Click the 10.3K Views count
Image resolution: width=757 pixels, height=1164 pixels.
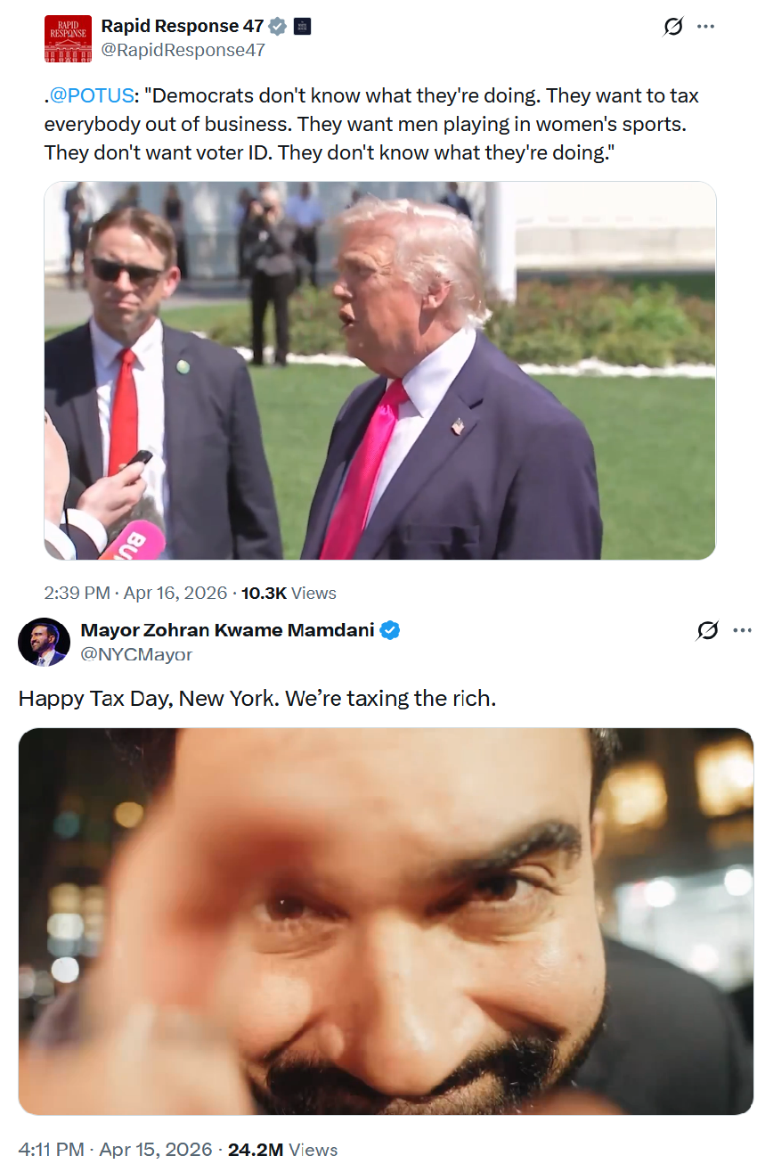coord(289,593)
